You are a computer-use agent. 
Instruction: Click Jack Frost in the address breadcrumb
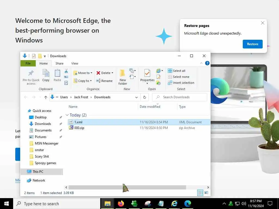pyautogui.click(x=81, y=97)
